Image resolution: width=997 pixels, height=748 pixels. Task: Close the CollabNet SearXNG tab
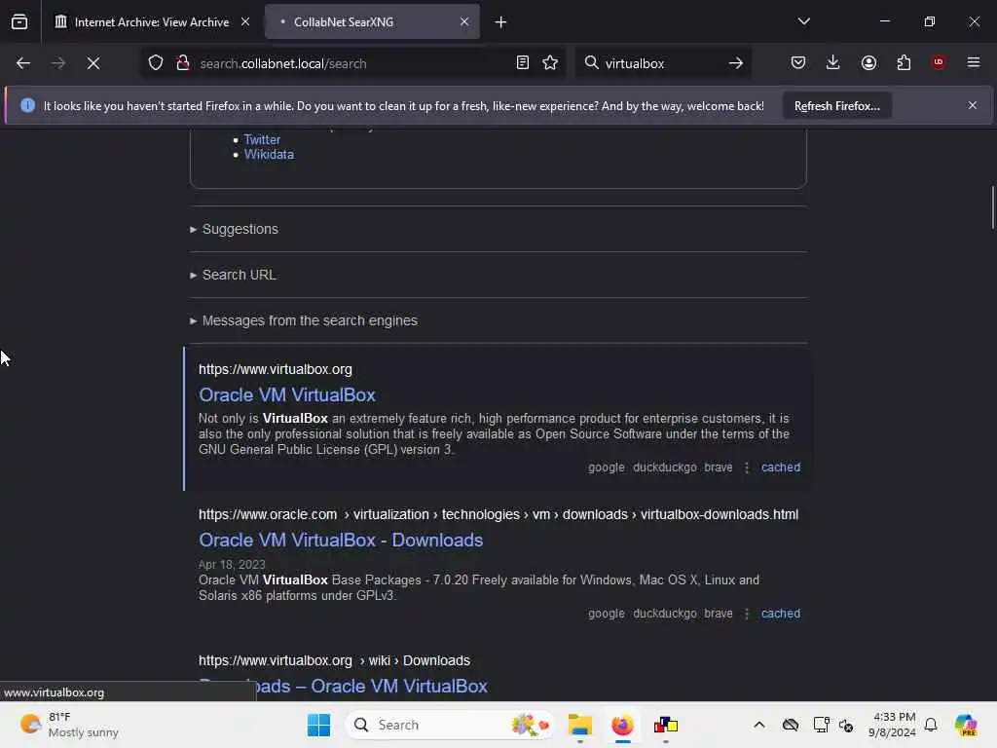[x=464, y=21]
